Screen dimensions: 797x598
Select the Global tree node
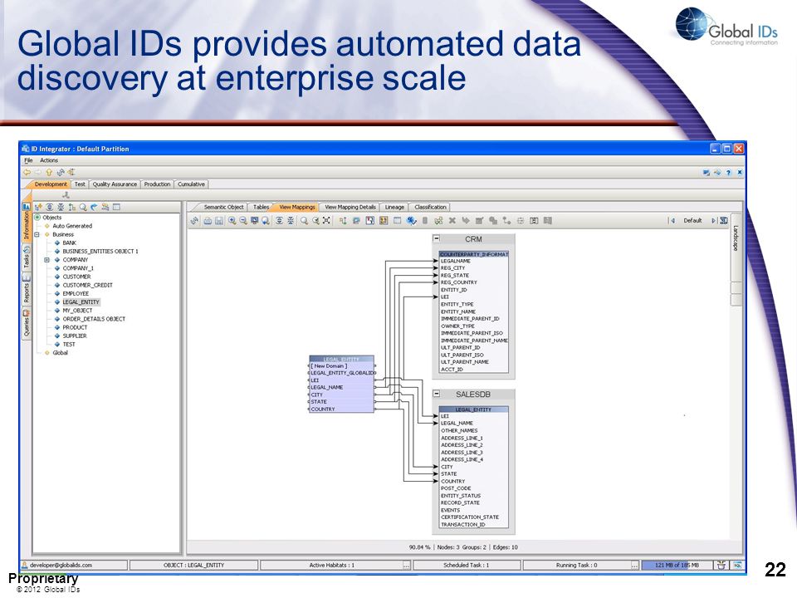click(x=60, y=353)
